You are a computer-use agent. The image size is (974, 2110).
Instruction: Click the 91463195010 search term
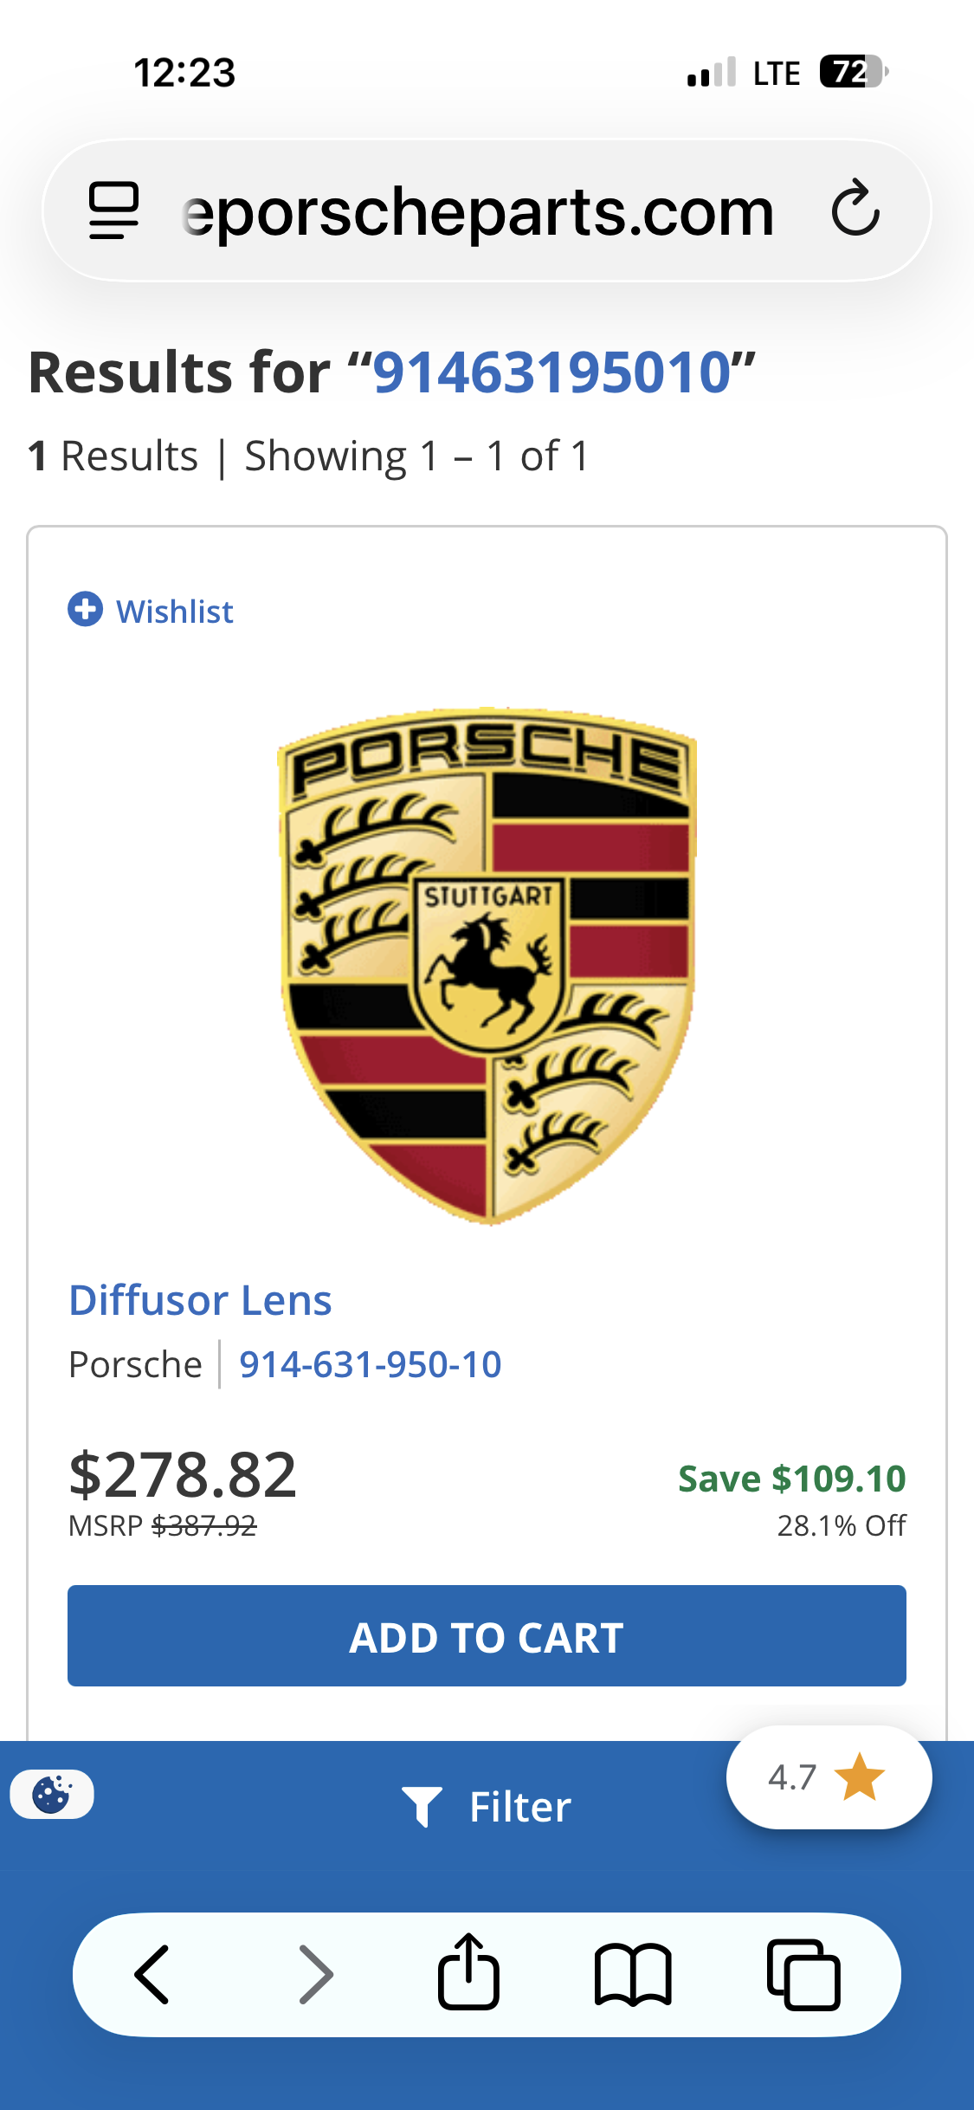552,372
